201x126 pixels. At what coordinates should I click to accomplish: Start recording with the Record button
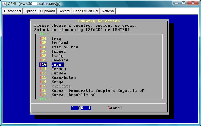64,11
